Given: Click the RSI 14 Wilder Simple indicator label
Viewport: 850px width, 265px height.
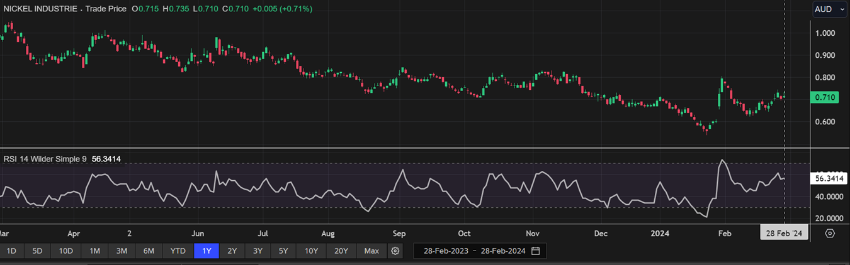Looking at the screenshot, I should tap(45, 160).
